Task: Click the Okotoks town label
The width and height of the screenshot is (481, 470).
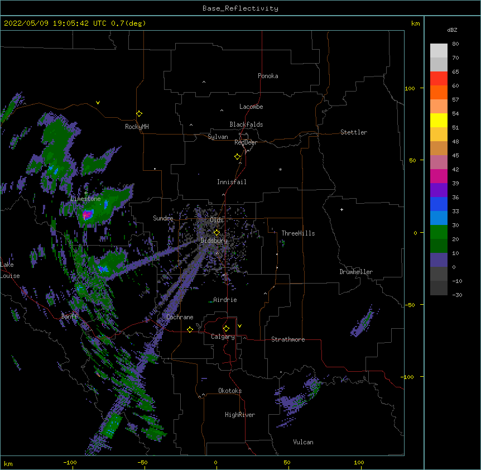Action: coord(230,391)
